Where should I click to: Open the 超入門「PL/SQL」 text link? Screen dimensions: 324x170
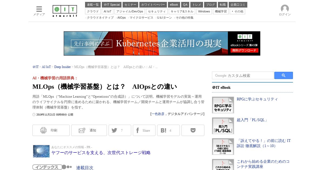pyautogui.click(x=252, y=120)
